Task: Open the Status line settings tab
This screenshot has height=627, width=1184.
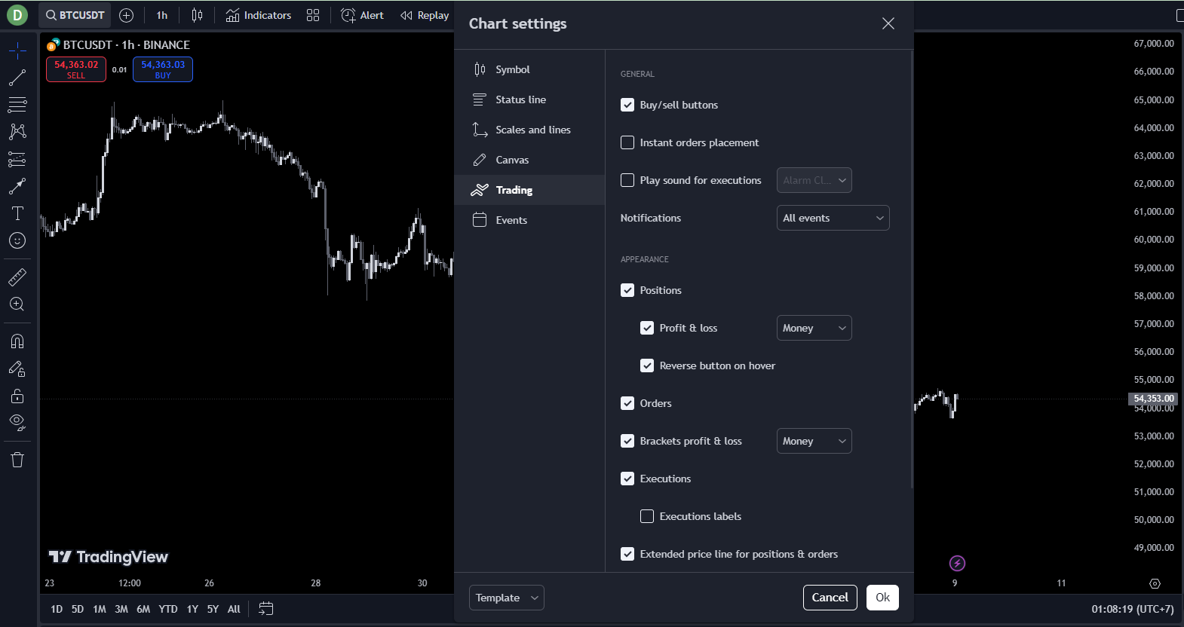Action: [530, 99]
